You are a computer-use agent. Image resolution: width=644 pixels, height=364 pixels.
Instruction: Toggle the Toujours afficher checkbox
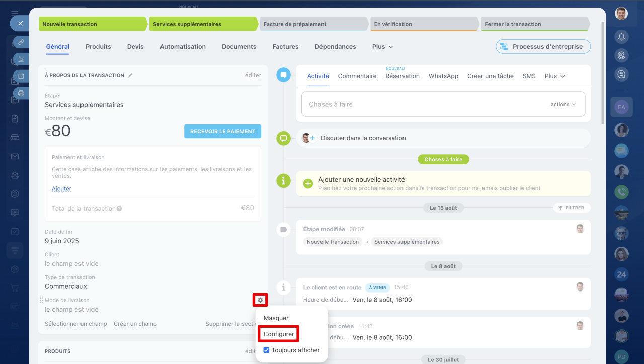267,350
